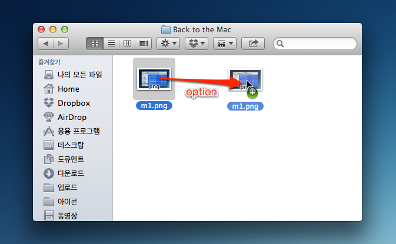The height and width of the screenshot is (244, 396).
Task: Click the Share toolbar button
Action: tap(253, 44)
